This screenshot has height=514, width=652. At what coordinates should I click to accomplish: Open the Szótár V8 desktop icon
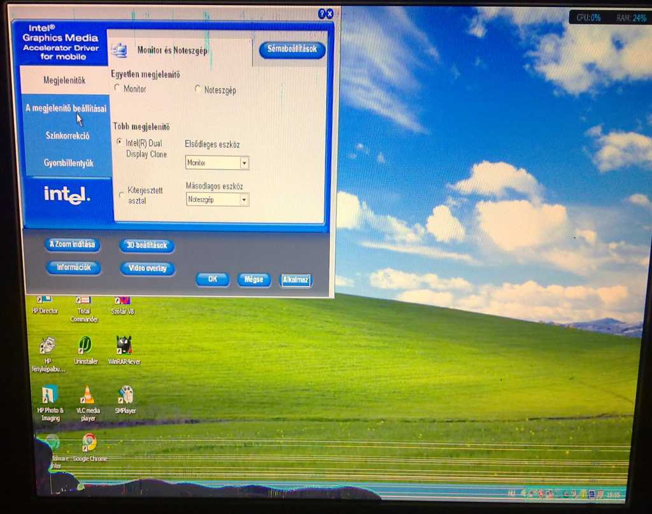click(x=123, y=305)
